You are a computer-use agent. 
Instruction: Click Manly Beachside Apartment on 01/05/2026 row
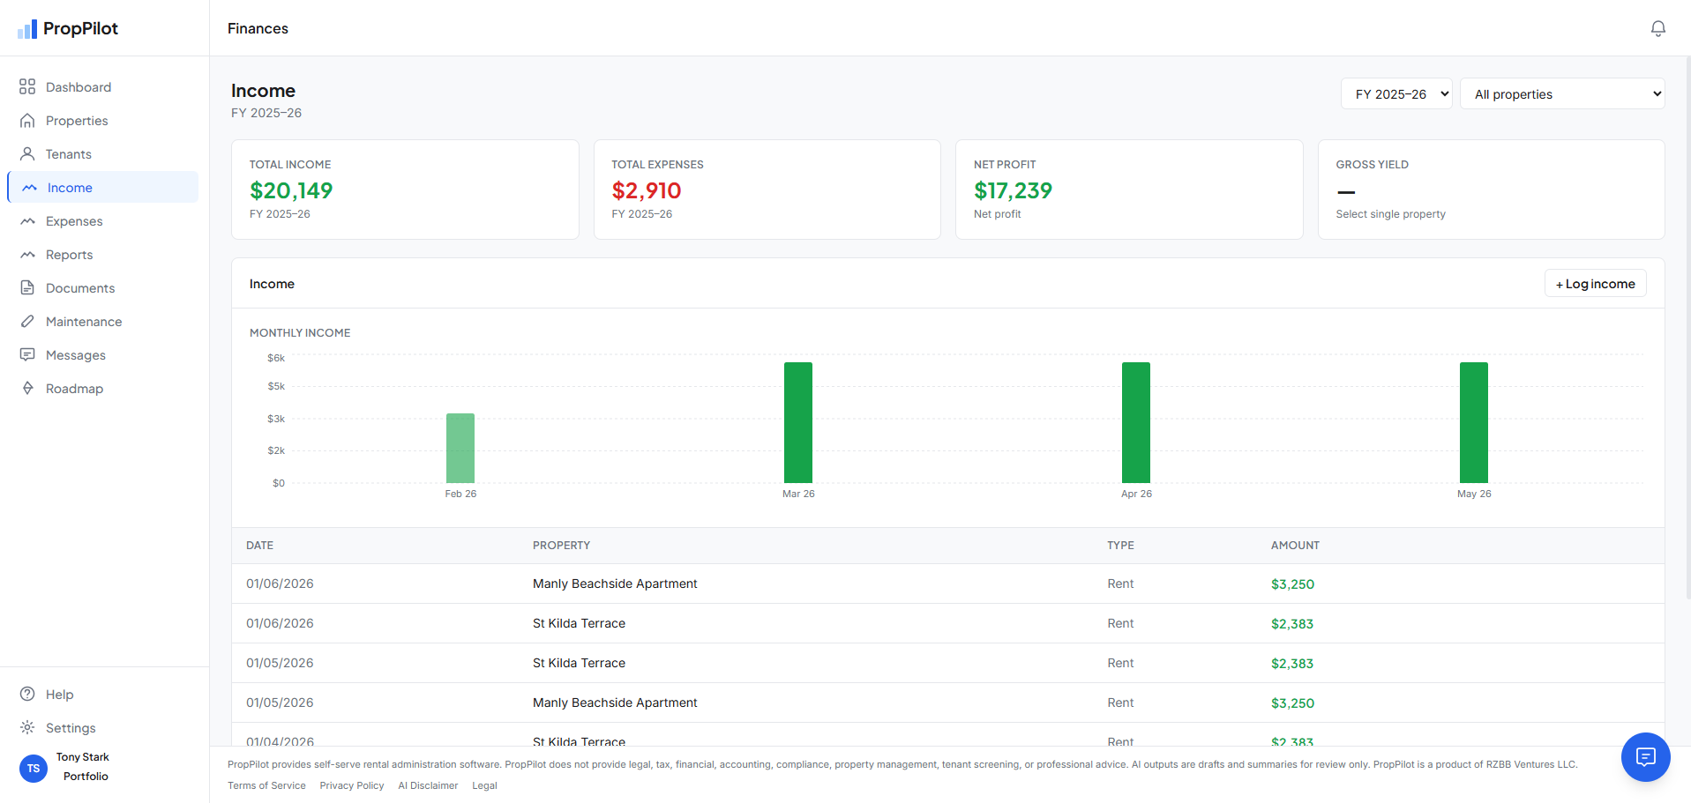[615, 703]
